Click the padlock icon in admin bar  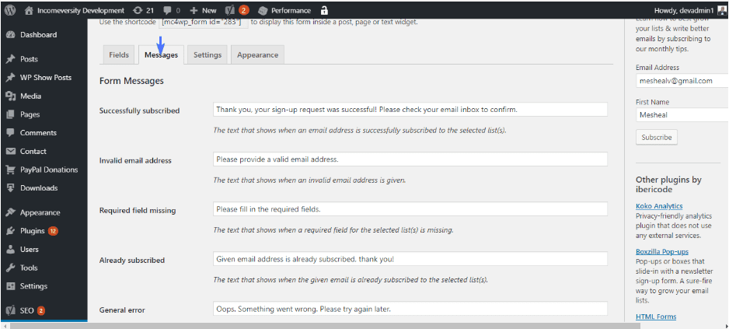click(324, 10)
